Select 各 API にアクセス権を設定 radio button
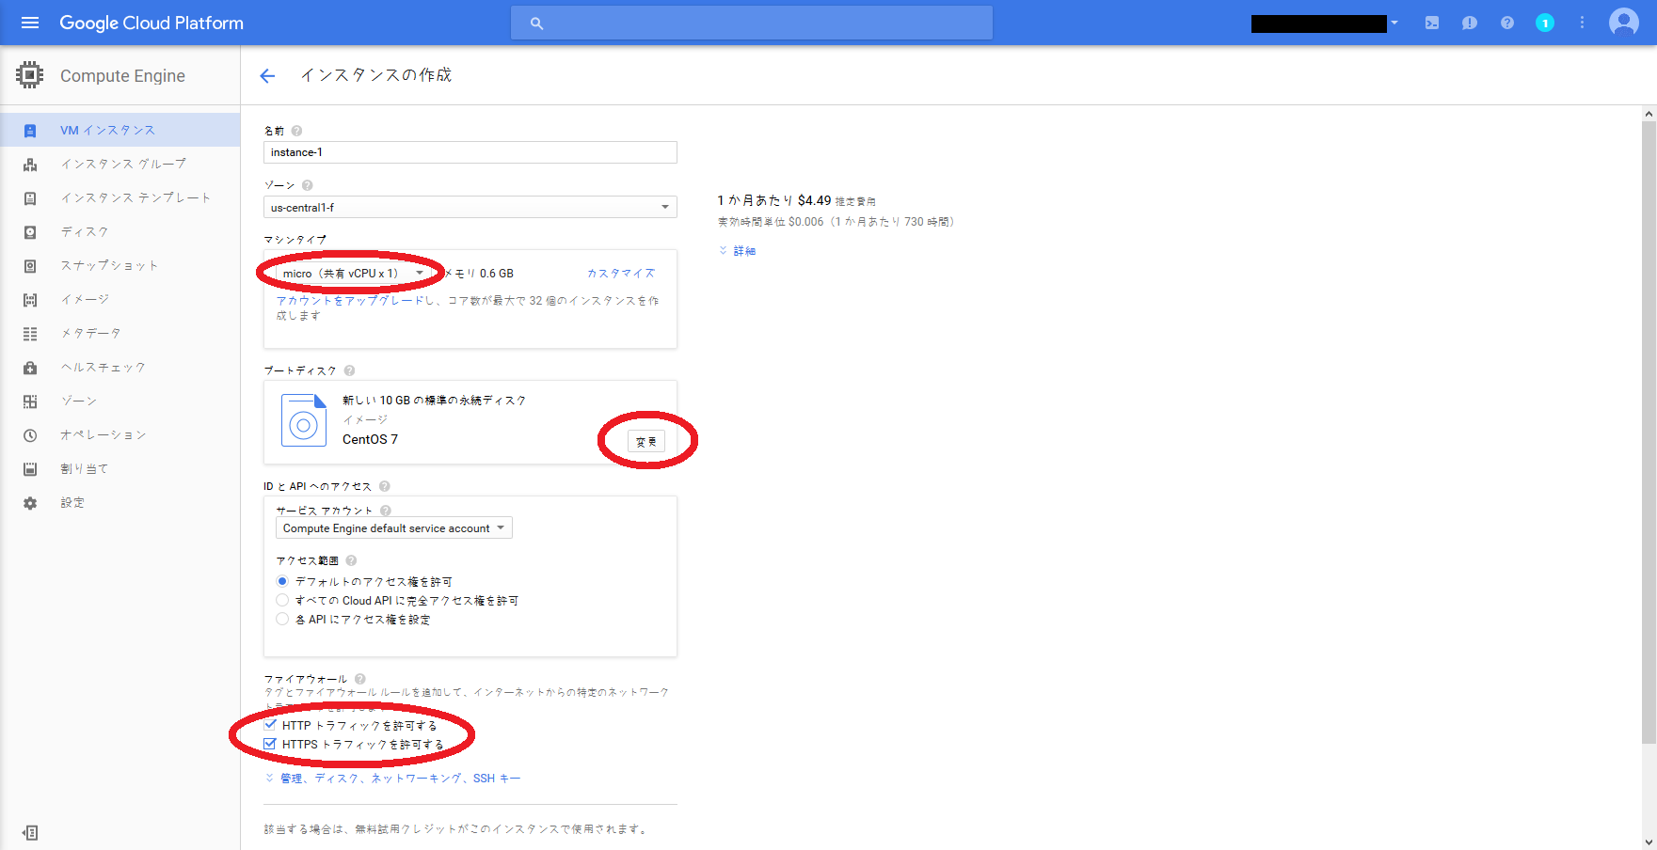Viewport: 1657px width, 850px height. pos(282,619)
